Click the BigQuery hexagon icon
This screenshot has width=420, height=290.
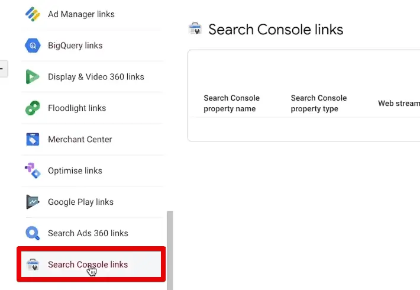point(33,46)
